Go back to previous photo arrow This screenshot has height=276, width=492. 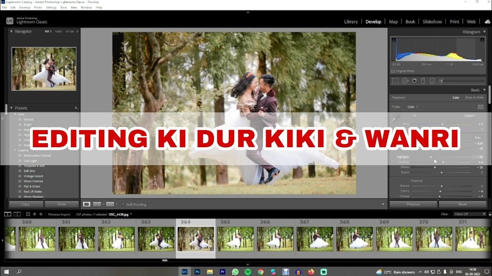[35, 214]
